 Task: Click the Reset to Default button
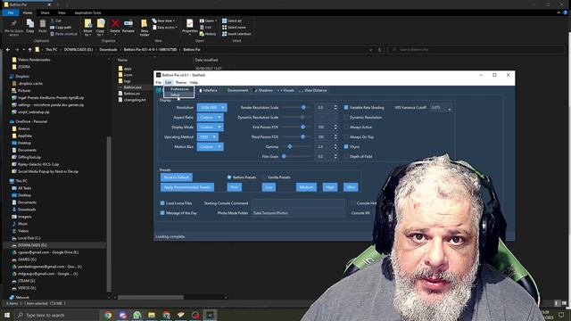(177, 177)
